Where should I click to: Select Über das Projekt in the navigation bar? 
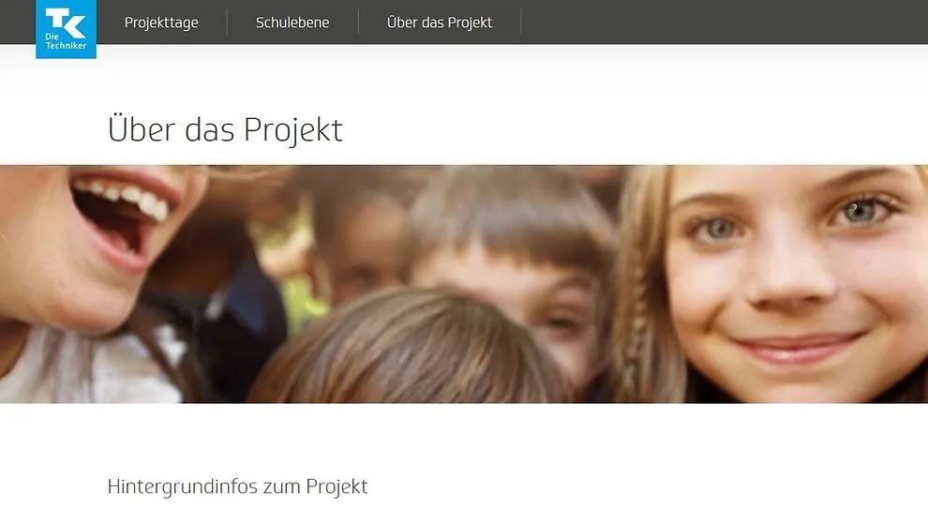coord(439,22)
